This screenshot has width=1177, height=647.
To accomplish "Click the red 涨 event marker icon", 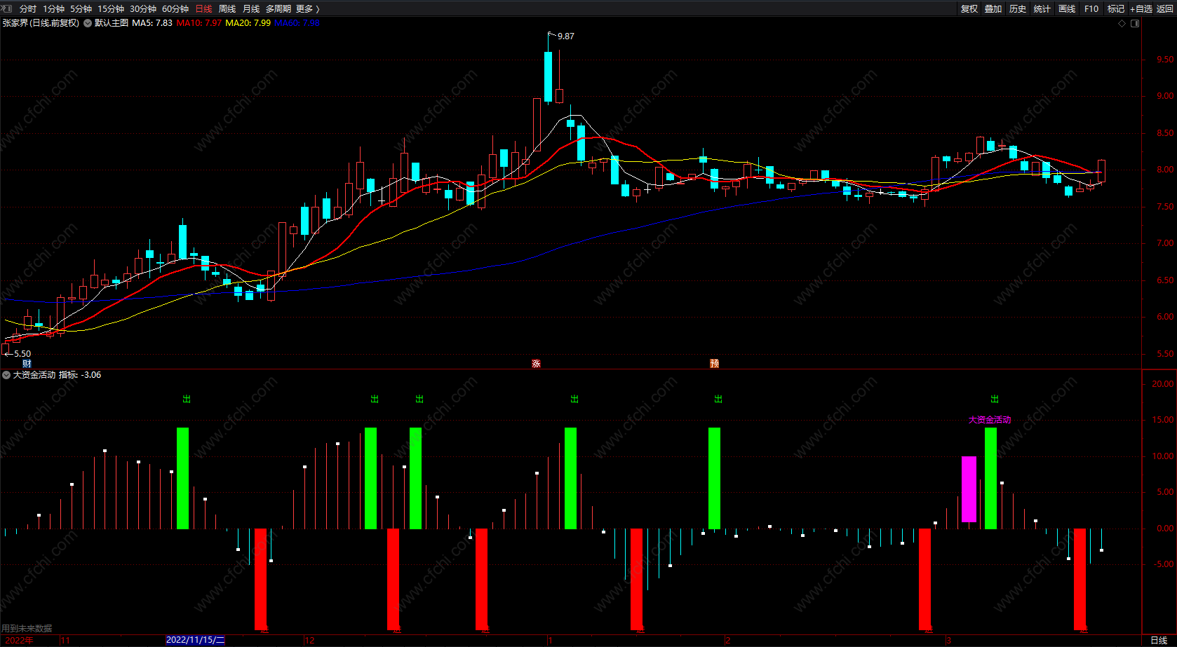I will pyautogui.click(x=536, y=363).
